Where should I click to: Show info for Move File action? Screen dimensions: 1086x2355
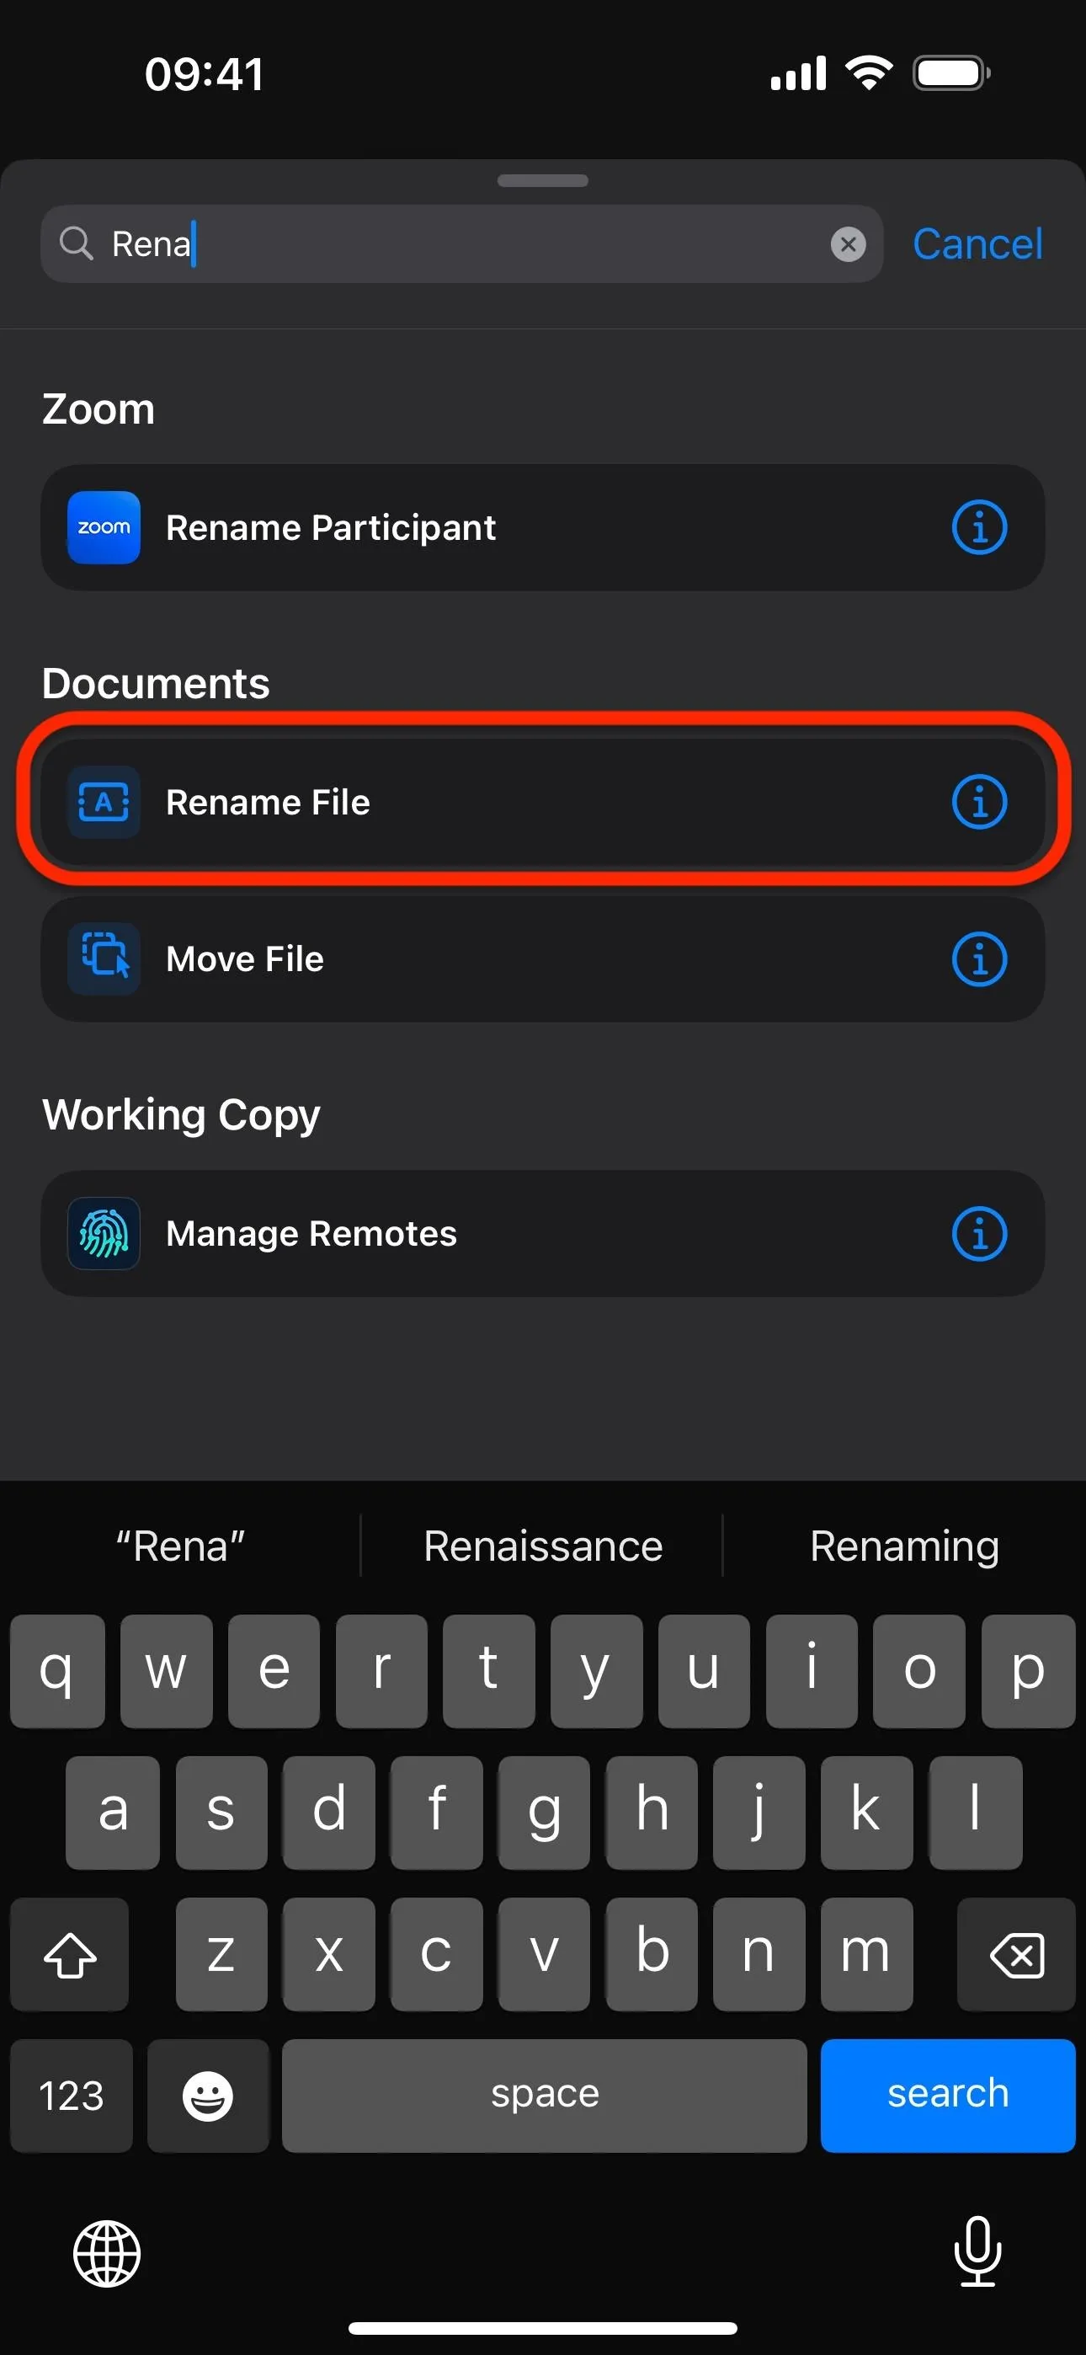(x=979, y=959)
